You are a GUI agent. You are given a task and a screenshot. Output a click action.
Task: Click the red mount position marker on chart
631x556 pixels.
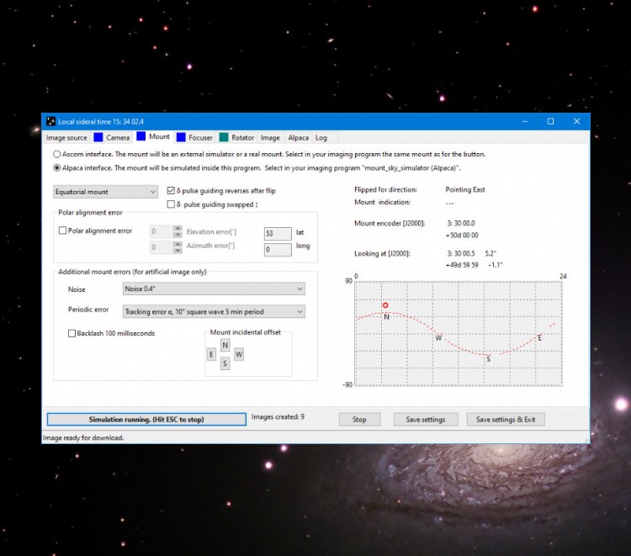click(x=385, y=305)
